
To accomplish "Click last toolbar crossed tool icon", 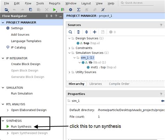I will (x=103, y=10).
